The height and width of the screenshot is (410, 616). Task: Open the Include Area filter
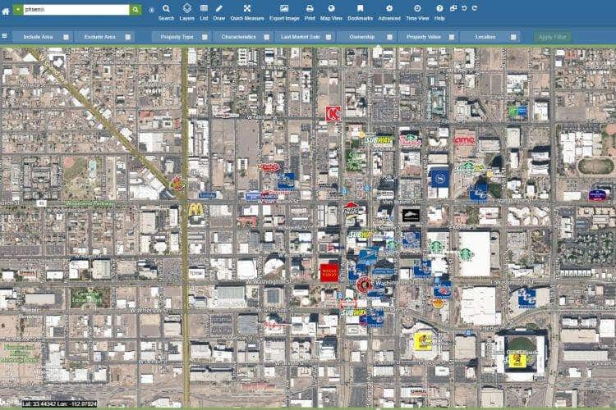[42, 37]
